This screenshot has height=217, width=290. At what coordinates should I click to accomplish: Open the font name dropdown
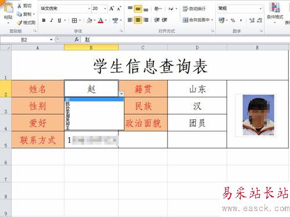coord(89,9)
